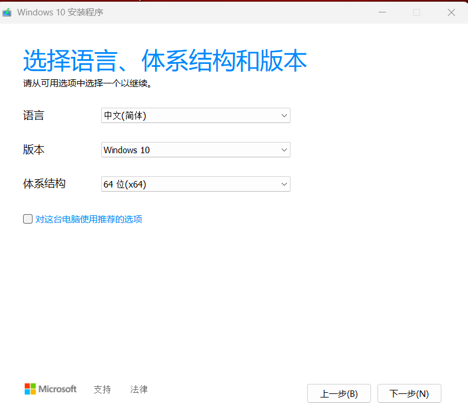Minimize the Windows 10 安装程序 window

coord(382,12)
